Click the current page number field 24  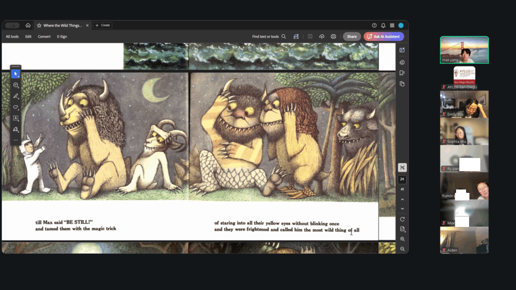(x=402, y=180)
